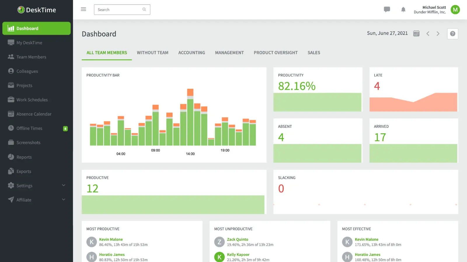Open the chat messages icon
The image size is (467, 262).
click(387, 9)
